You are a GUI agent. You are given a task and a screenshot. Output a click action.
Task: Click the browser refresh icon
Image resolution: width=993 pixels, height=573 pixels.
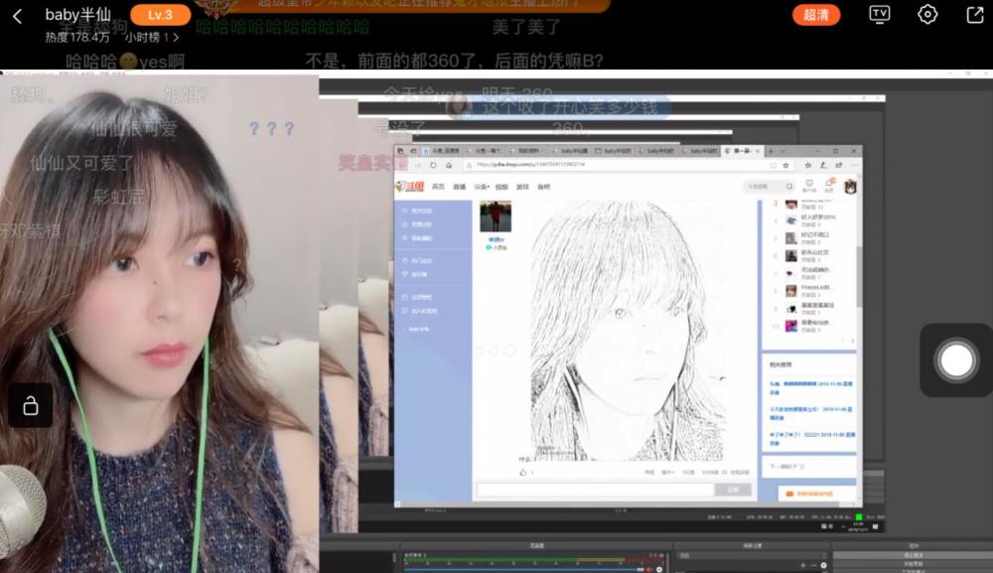[x=433, y=165]
